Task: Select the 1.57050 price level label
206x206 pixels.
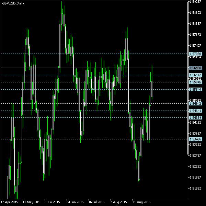Action: [x=195, y=54]
